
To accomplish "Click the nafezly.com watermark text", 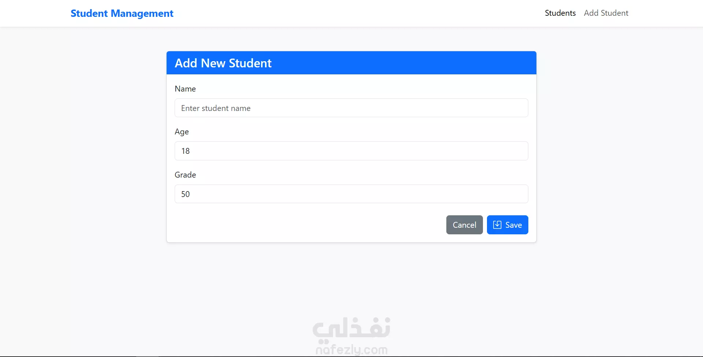I will pos(351,350).
